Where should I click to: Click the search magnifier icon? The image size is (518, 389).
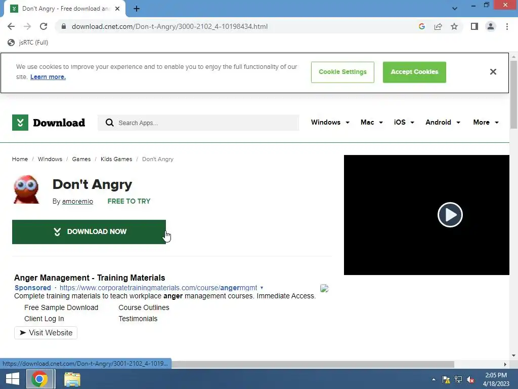point(109,123)
